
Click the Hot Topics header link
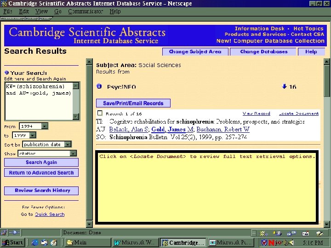pyautogui.click(x=308, y=28)
